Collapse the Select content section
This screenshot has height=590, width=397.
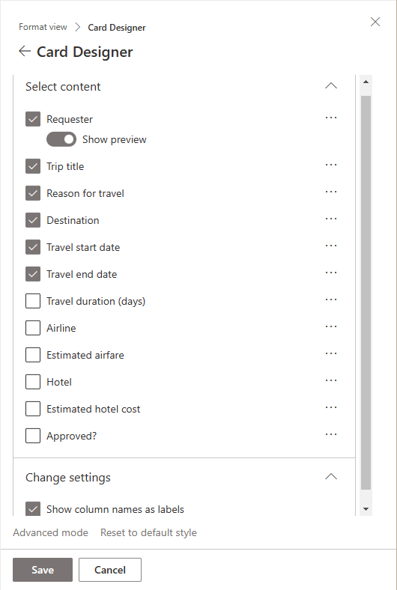[331, 86]
